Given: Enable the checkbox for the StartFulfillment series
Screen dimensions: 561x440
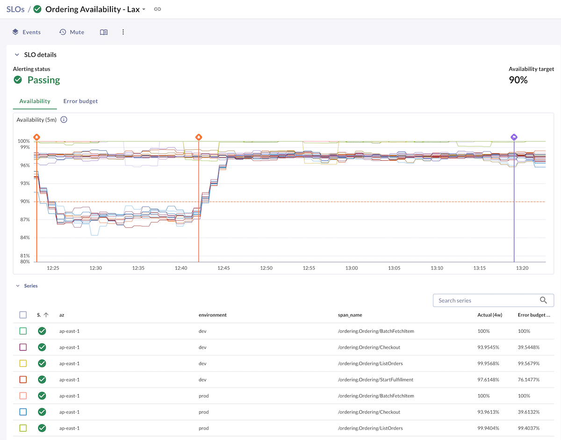Looking at the screenshot, I should [x=23, y=380].
